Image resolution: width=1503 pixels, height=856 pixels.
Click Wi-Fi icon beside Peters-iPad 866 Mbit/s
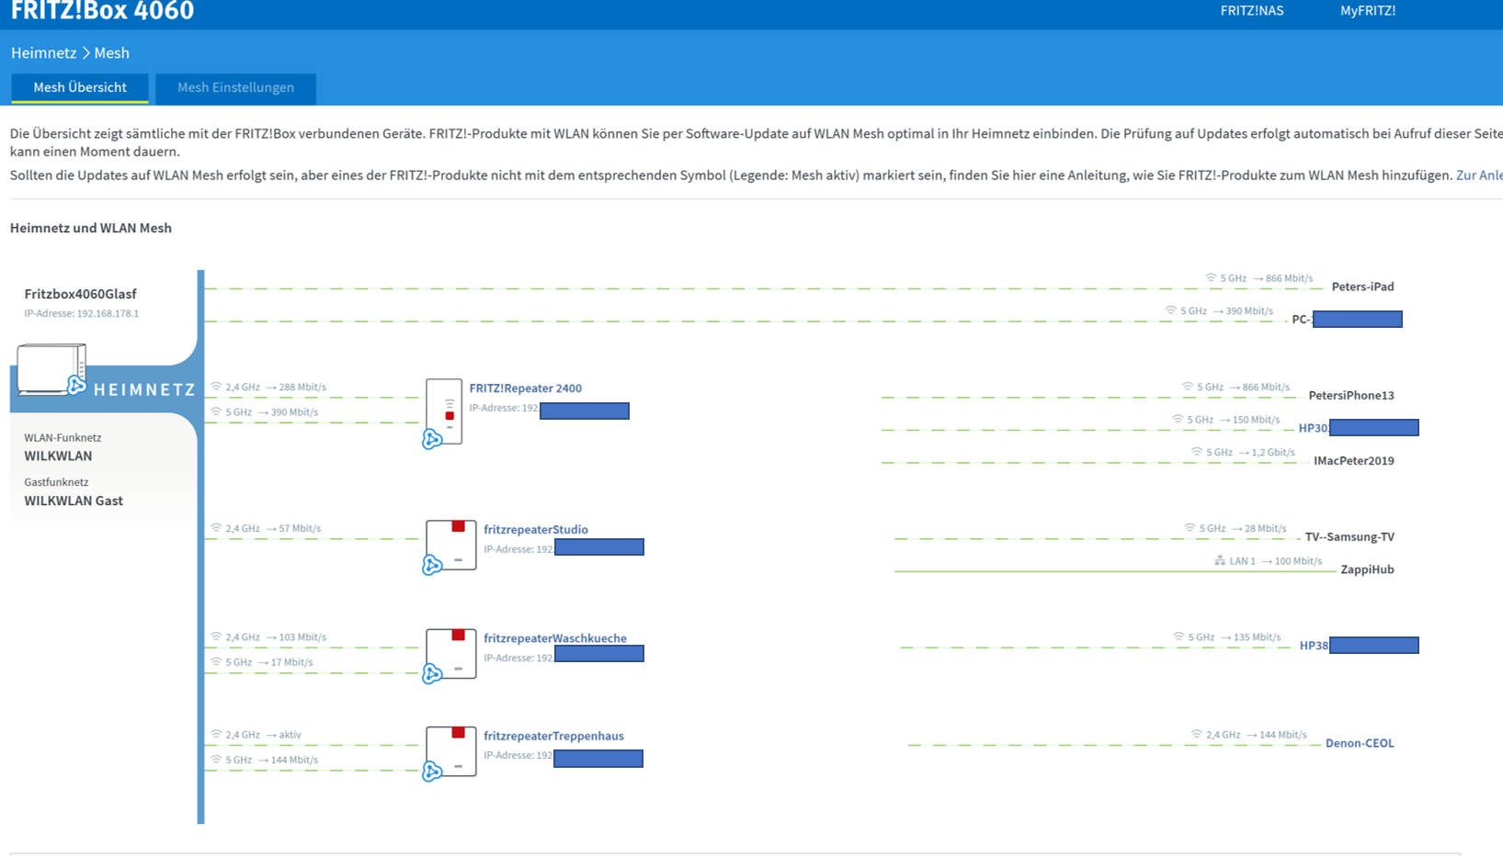[x=1211, y=277]
